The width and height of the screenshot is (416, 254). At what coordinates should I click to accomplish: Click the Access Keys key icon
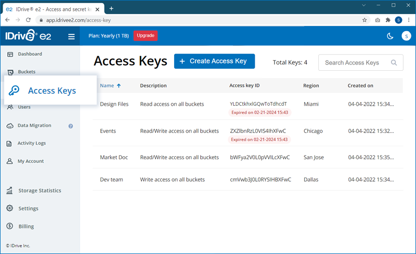click(14, 91)
